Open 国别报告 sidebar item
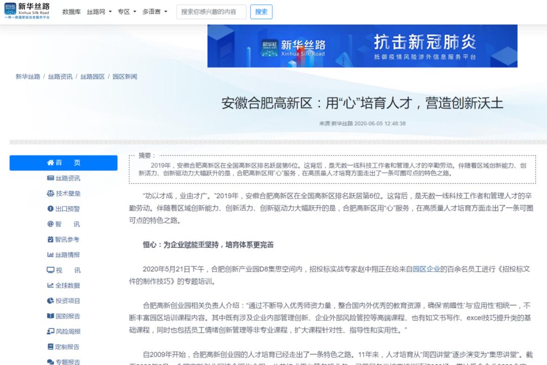 [x=68, y=316]
